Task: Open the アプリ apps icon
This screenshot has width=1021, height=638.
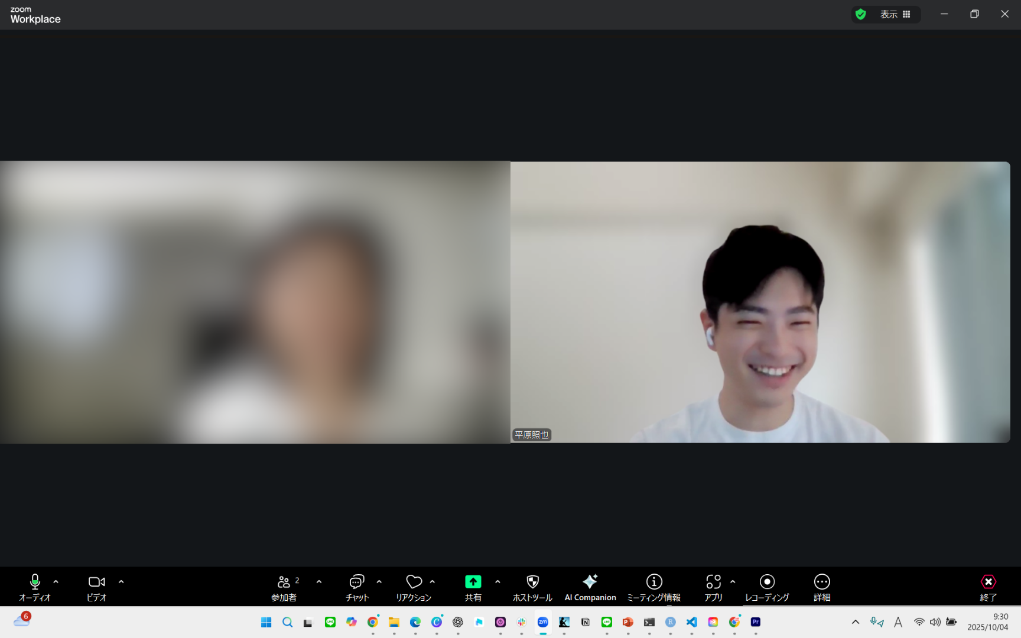Action: 713,587
